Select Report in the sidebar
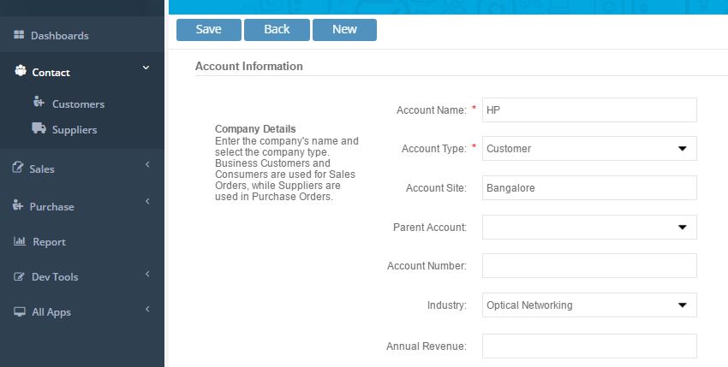 tap(49, 242)
